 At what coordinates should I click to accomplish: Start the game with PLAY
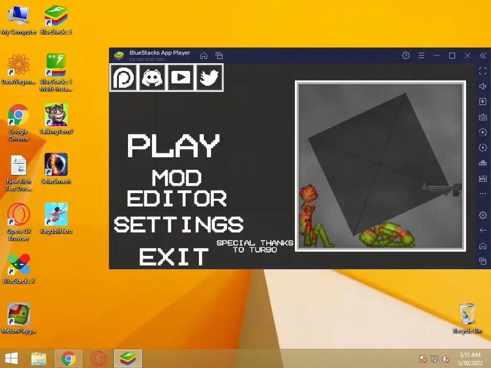[x=174, y=146]
